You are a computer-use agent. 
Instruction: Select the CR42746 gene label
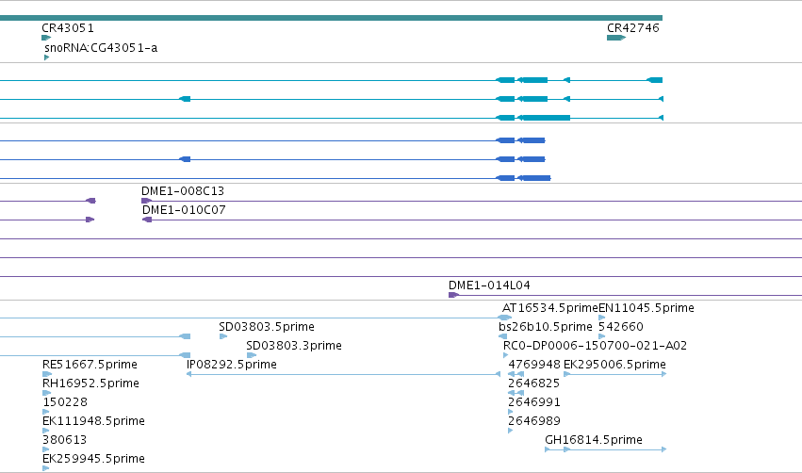pos(632,28)
